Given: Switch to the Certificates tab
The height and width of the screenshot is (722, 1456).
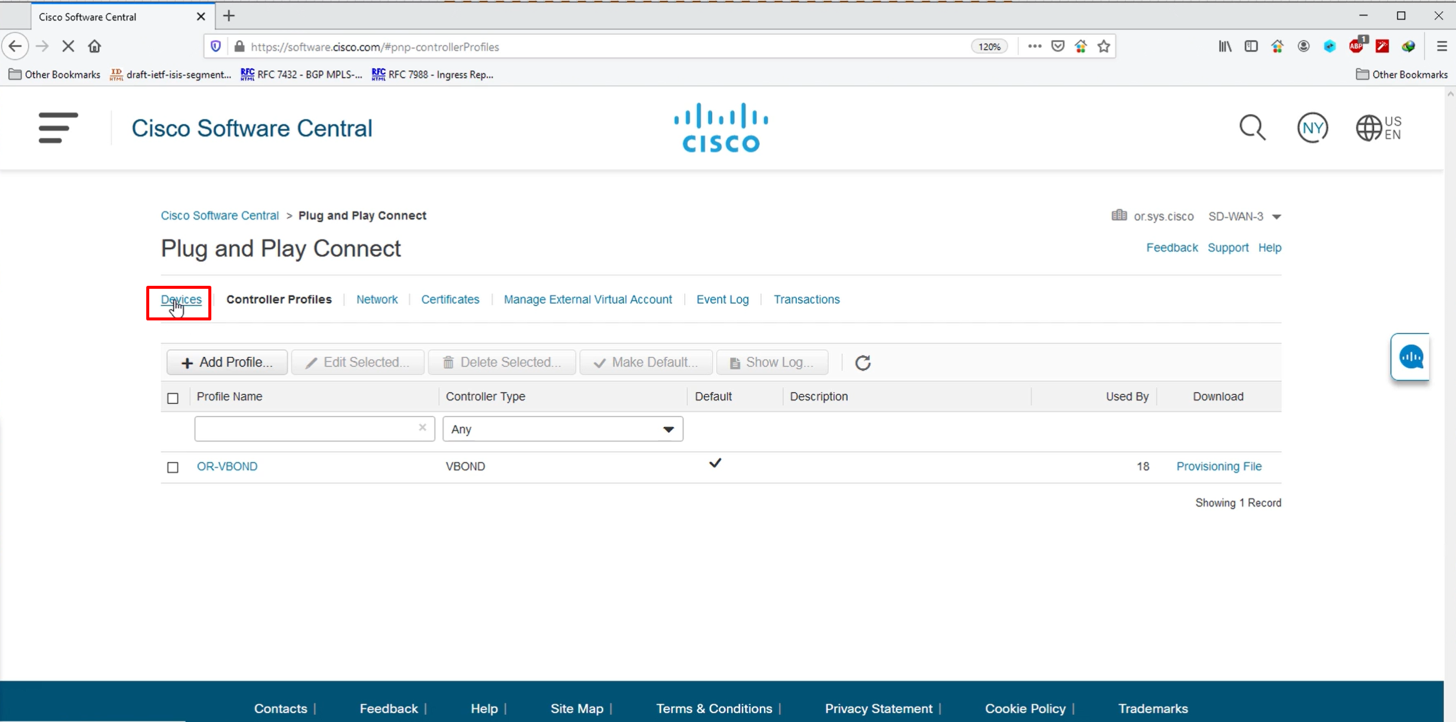Looking at the screenshot, I should coord(450,300).
